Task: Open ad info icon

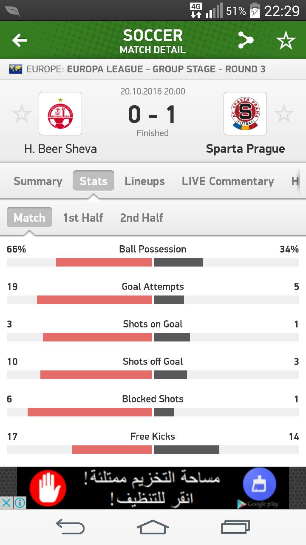Action: click(x=20, y=503)
